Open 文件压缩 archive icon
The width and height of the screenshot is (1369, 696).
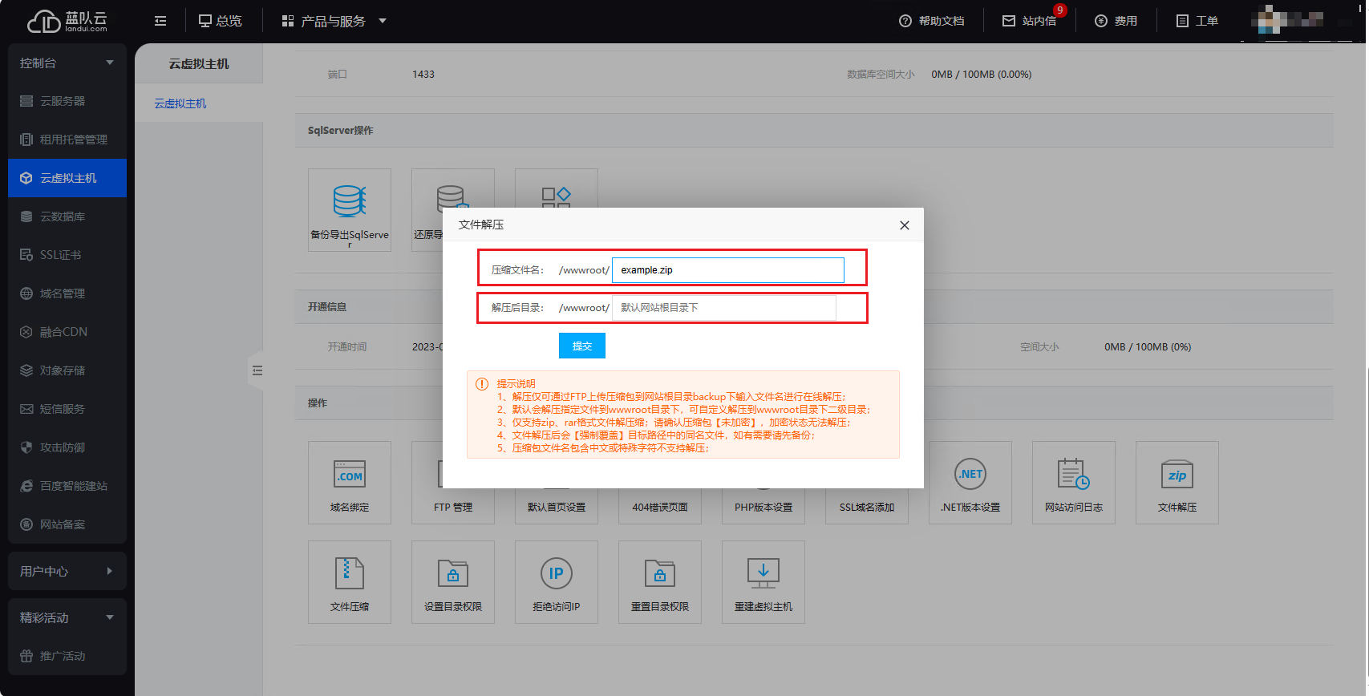(349, 574)
